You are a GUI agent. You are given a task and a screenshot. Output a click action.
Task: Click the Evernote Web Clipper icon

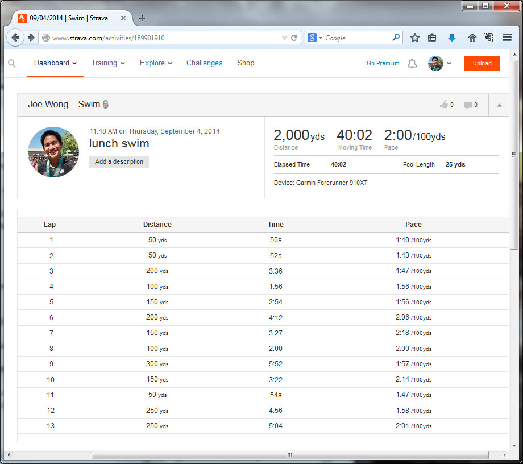[x=488, y=38]
